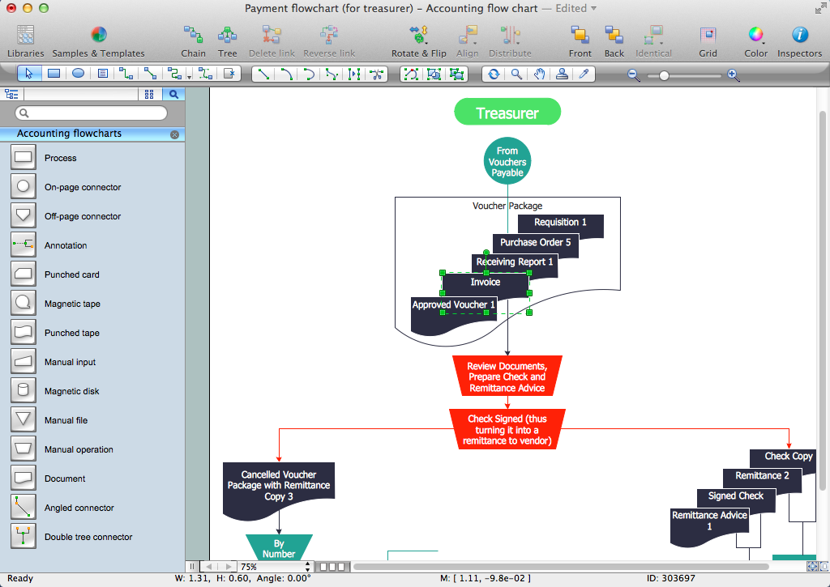
Task: Switch library to tree list view
Action: tap(11, 94)
